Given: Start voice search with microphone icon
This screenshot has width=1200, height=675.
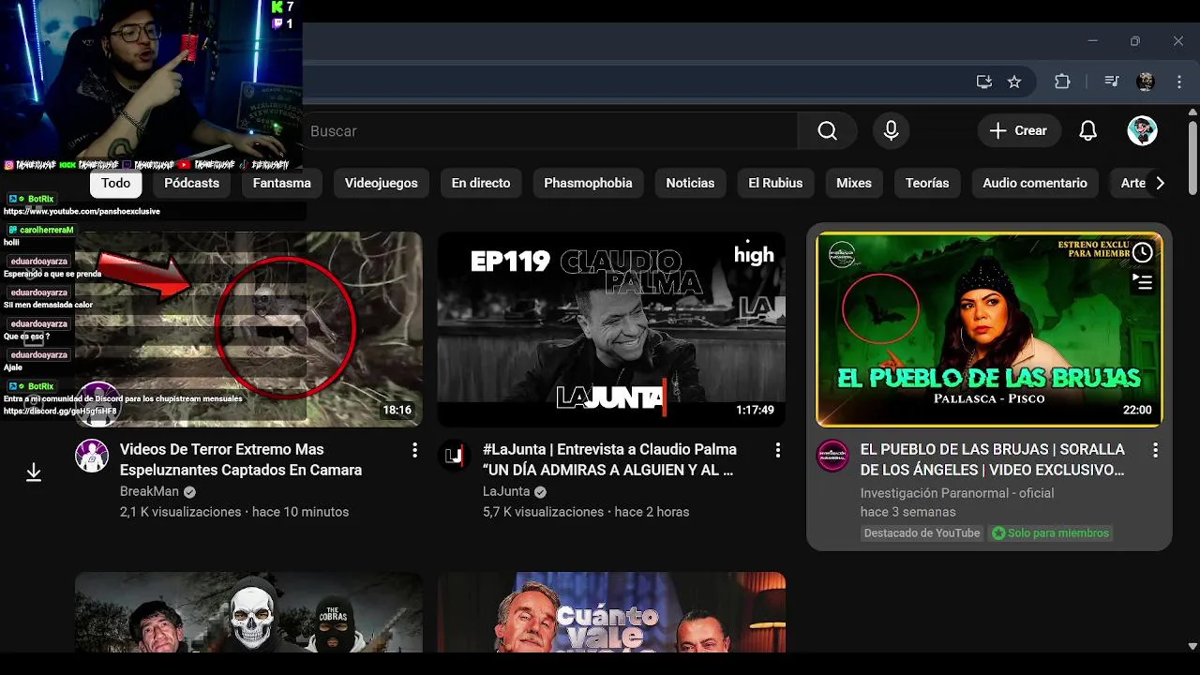Looking at the screenshot, I should (x=891, y=131).
